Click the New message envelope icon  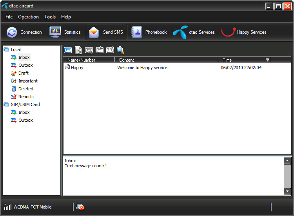pyautogui.click(x=68, y=50)
